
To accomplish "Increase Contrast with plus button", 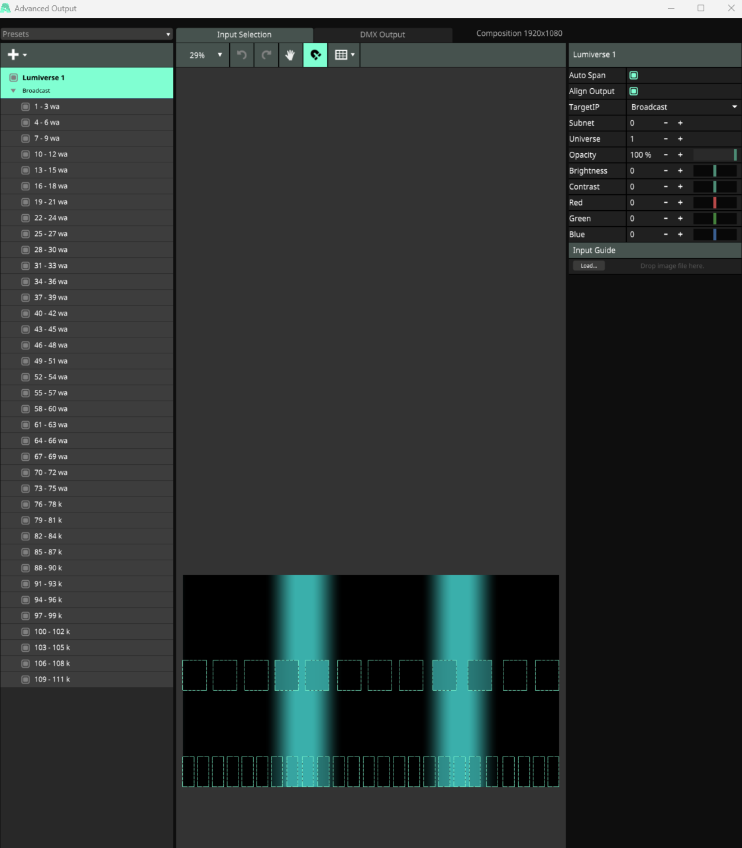I will (680, 187).
